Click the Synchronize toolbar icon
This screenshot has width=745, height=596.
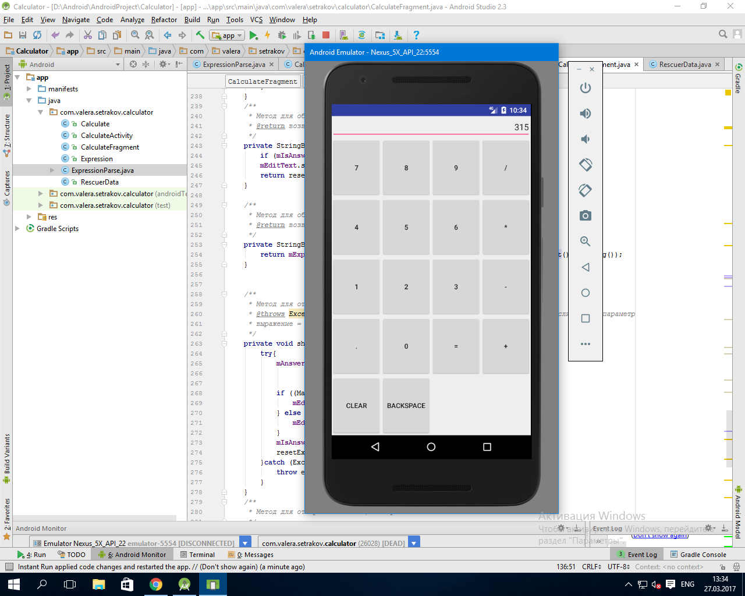click(x=37, y=36)
